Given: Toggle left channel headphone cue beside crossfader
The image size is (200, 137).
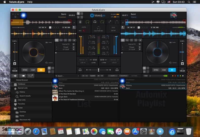Looking at the screenshot, I should coord(80,70).
